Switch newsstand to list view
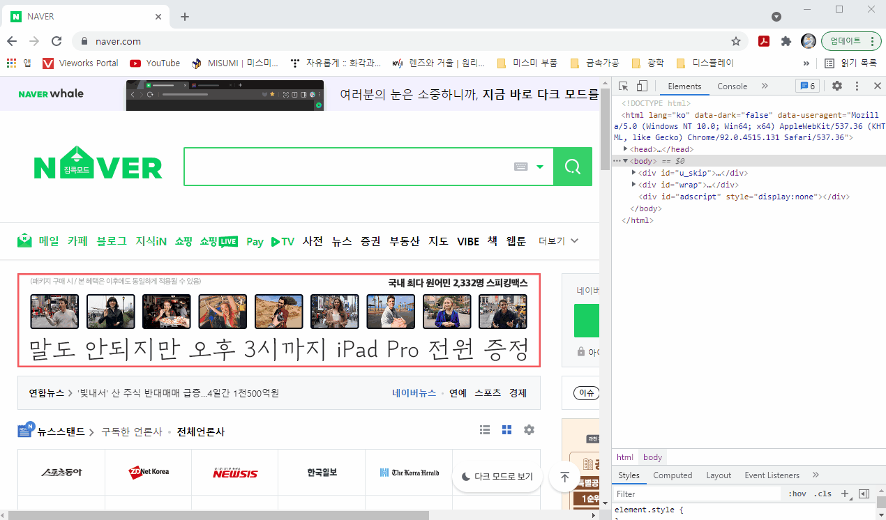886x520 pixels. pos(485,429)
